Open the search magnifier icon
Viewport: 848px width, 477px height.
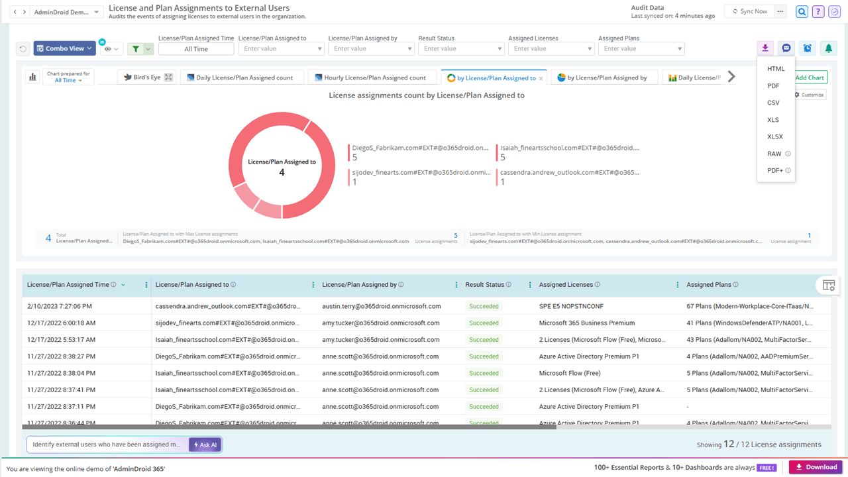pyautogui.click(x=802, y=11)
